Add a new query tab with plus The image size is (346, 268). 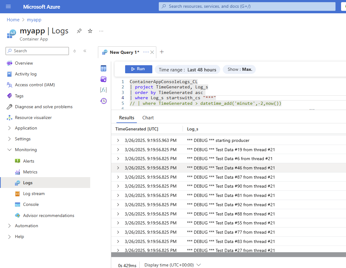click(162, 52)
